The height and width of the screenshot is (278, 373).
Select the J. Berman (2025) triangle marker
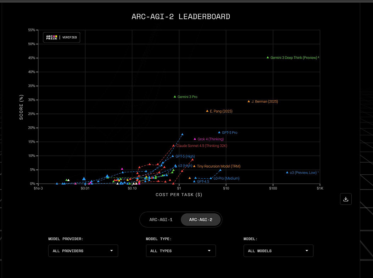coord(249,102)
